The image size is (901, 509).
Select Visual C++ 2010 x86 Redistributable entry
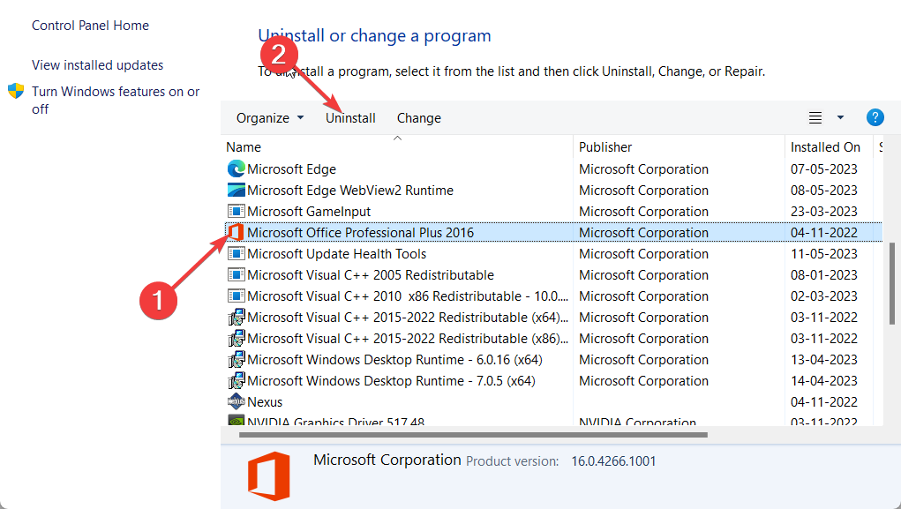click(x=408, y=296)
